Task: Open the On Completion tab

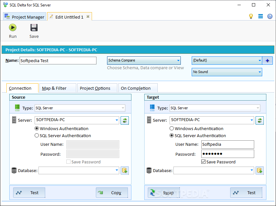Action: click(x=138, y=88)
